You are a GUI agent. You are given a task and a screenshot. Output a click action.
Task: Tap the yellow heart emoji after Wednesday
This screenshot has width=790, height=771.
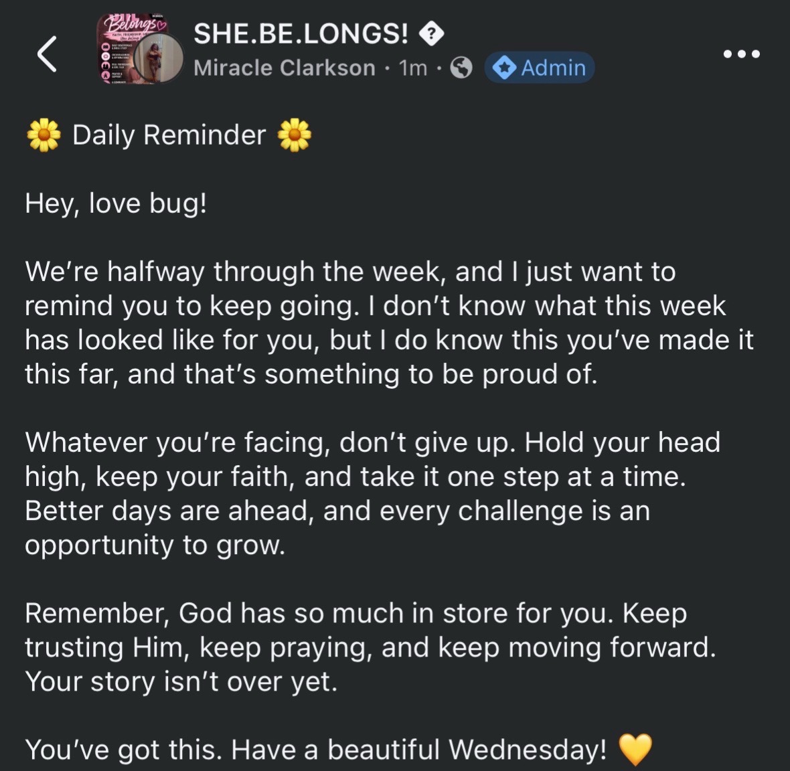[635, 749]
